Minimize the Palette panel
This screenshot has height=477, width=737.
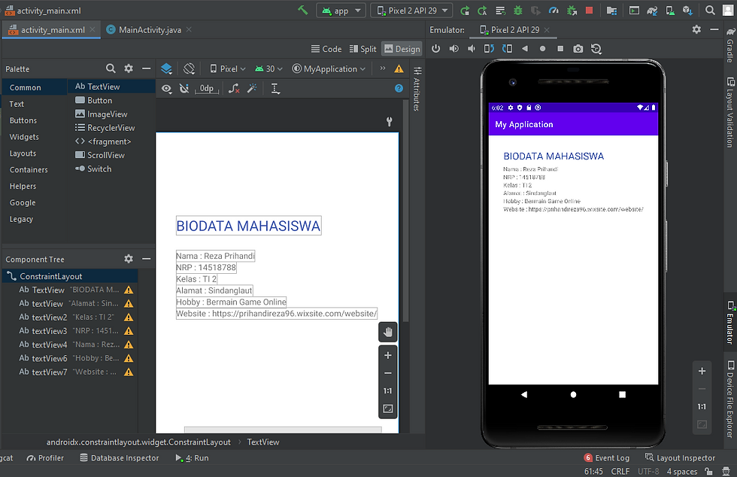point(146,68)
